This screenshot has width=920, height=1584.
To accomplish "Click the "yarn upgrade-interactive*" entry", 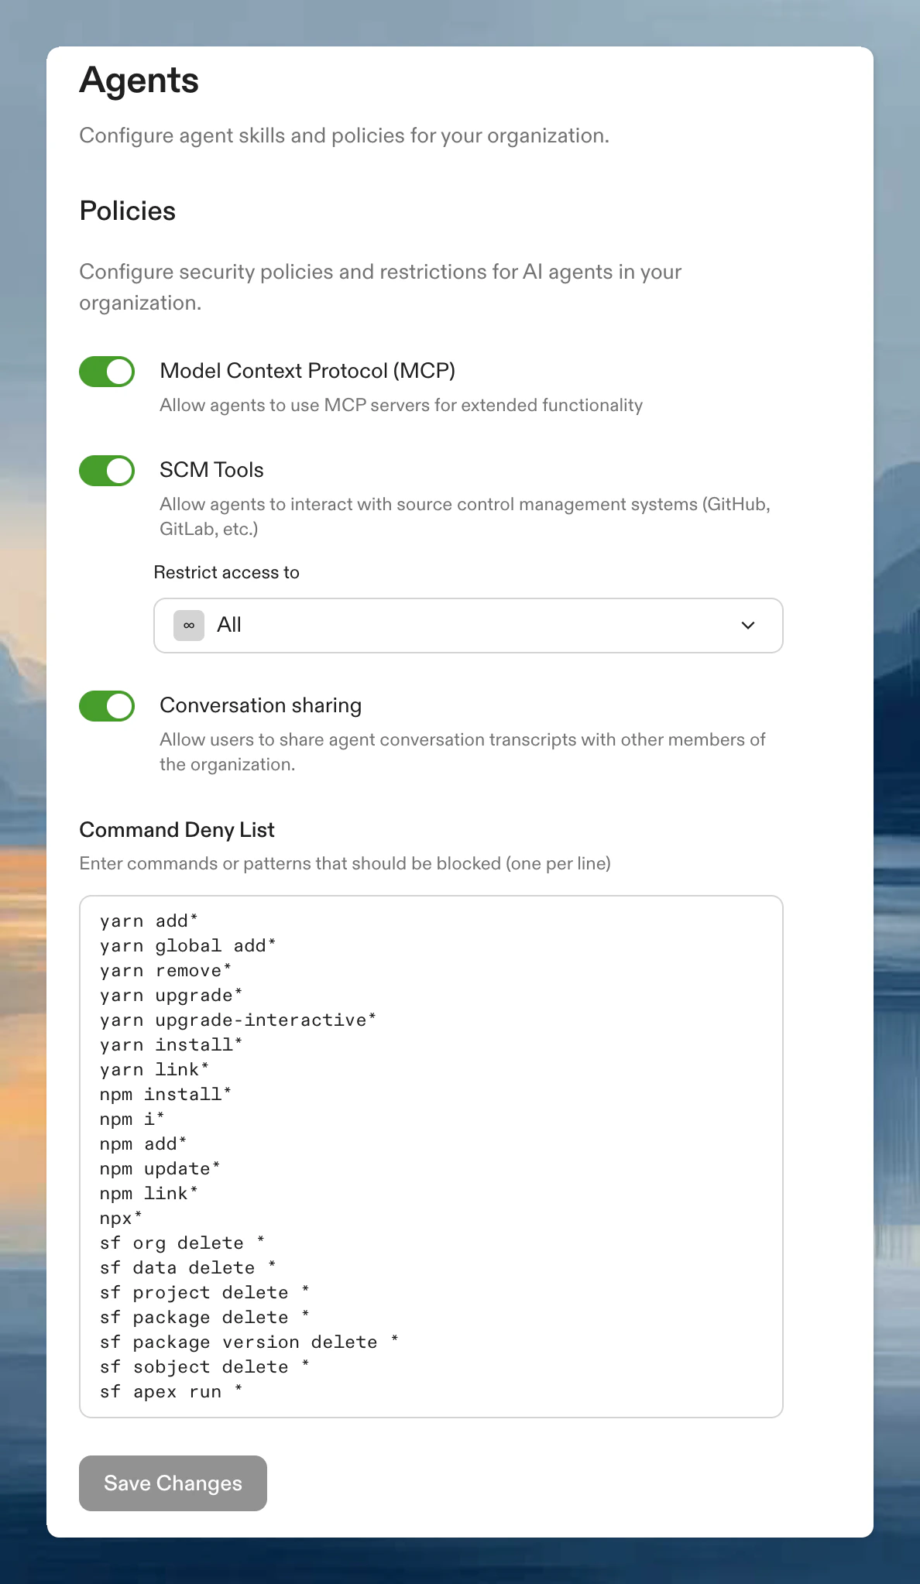I will pyautogui.click(x=238, y=1020).
